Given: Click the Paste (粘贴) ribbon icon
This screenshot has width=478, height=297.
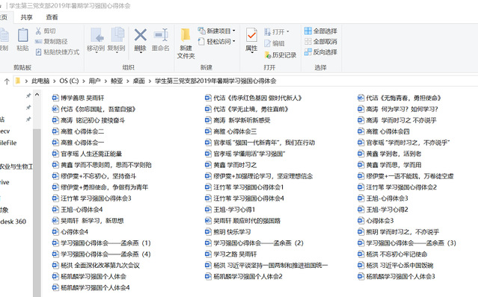Looking at the screenshot, I should coord(23,35).
